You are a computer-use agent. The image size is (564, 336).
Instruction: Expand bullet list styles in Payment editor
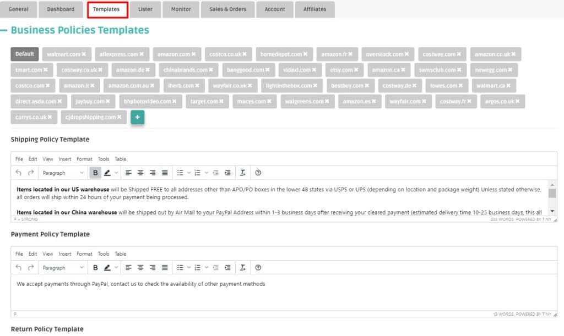[188, 267]
